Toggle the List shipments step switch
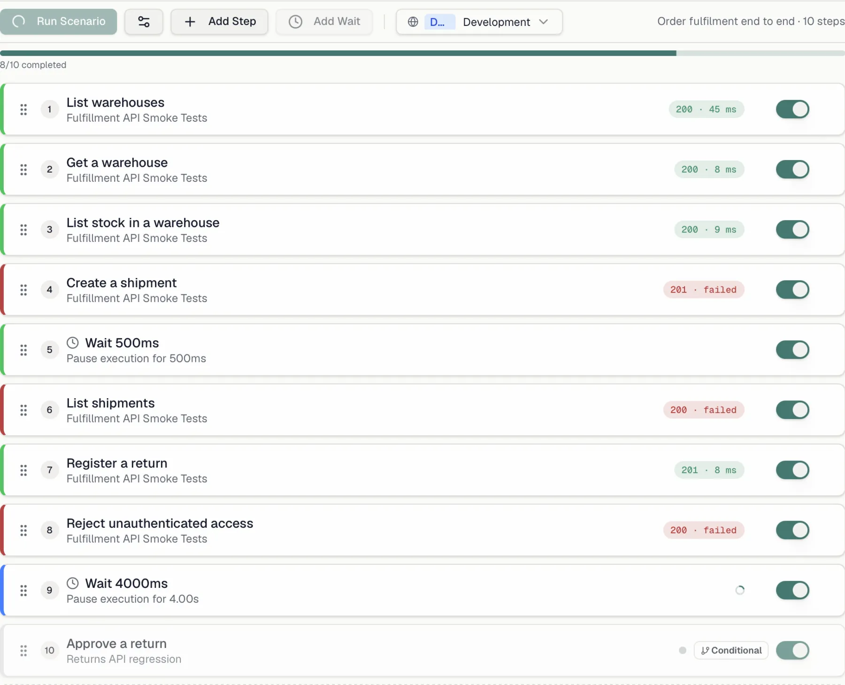This screenshot has height=685, width=845. (792, 410)
